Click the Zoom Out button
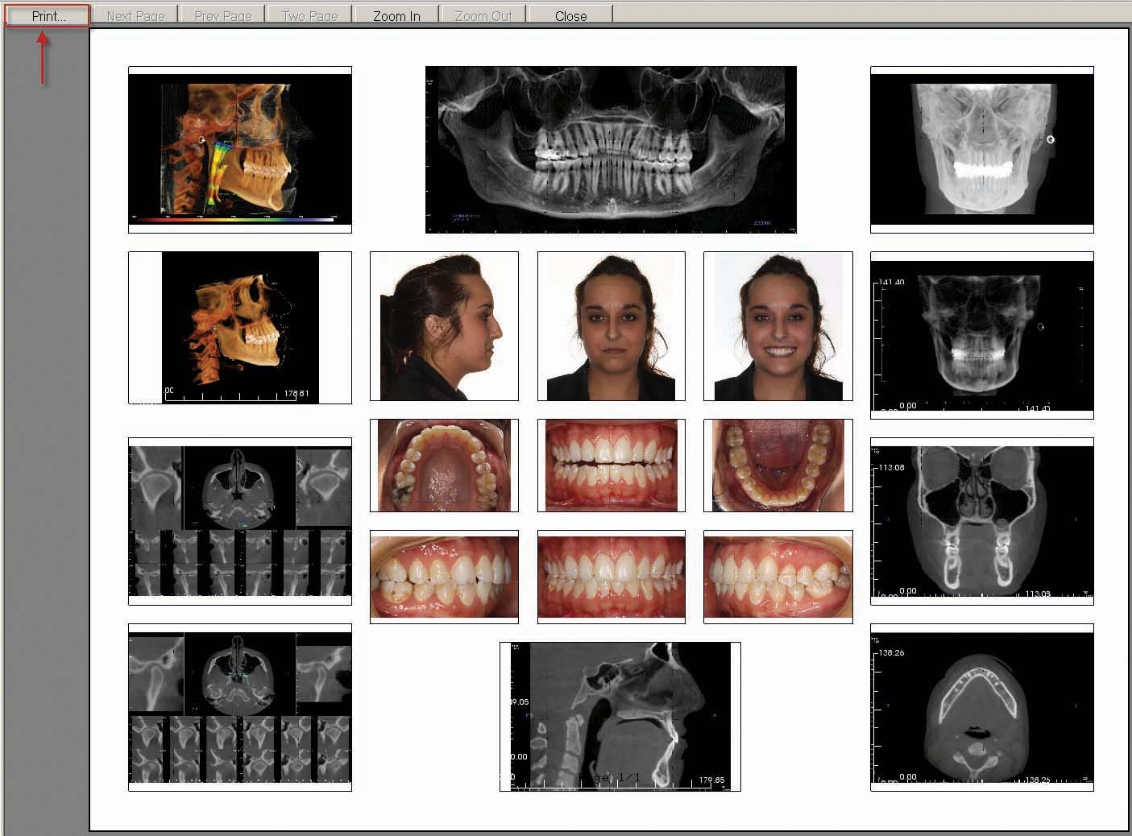 click(483, 15)
